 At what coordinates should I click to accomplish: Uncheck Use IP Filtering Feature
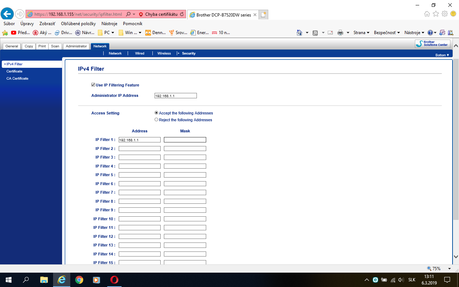click(x=93, y=85)
